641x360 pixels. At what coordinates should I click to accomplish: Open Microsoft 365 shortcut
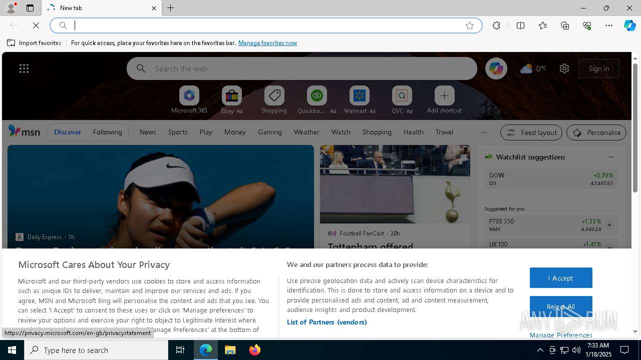189,100
